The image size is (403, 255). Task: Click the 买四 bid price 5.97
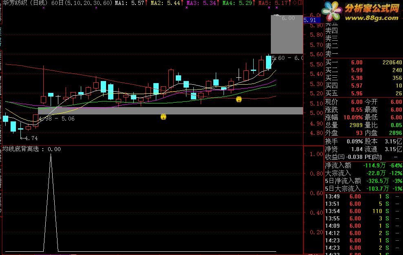(357, 86)
